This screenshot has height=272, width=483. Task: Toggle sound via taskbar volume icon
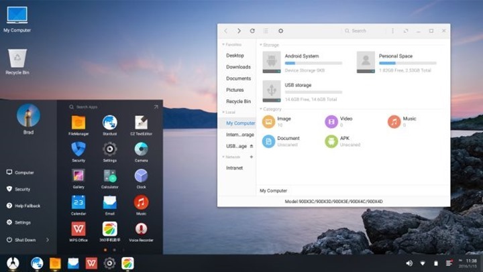point(409,263)
